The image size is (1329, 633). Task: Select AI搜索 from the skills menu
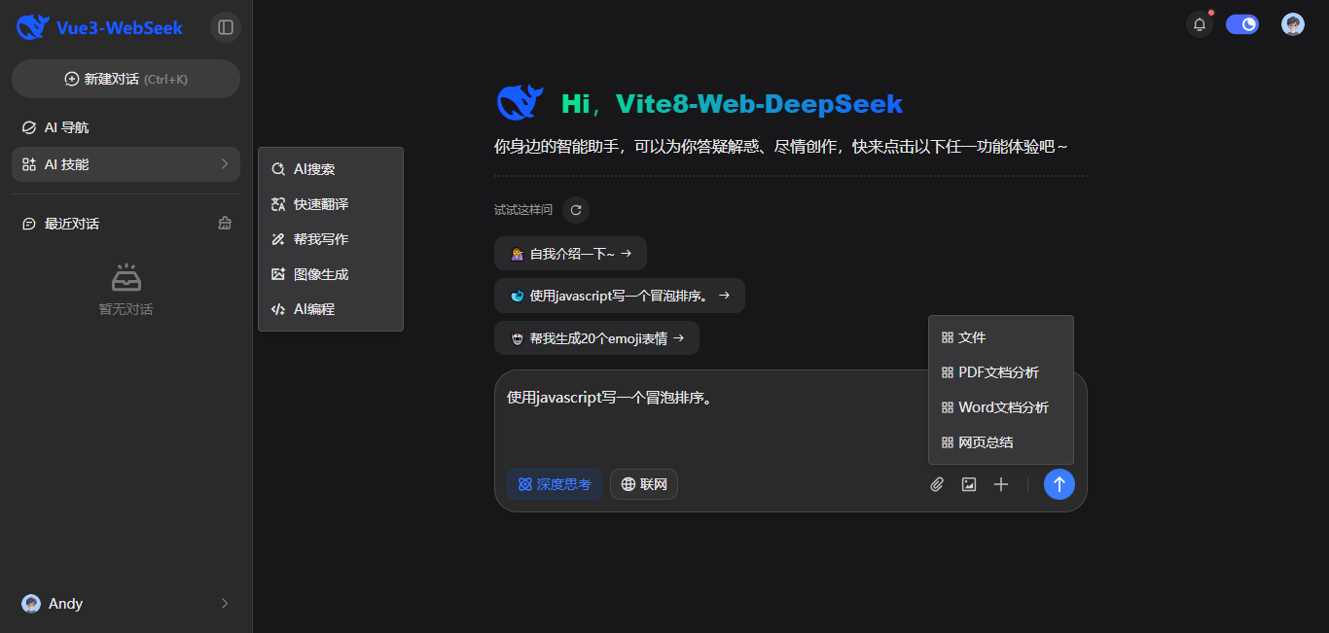coord(331,169)
